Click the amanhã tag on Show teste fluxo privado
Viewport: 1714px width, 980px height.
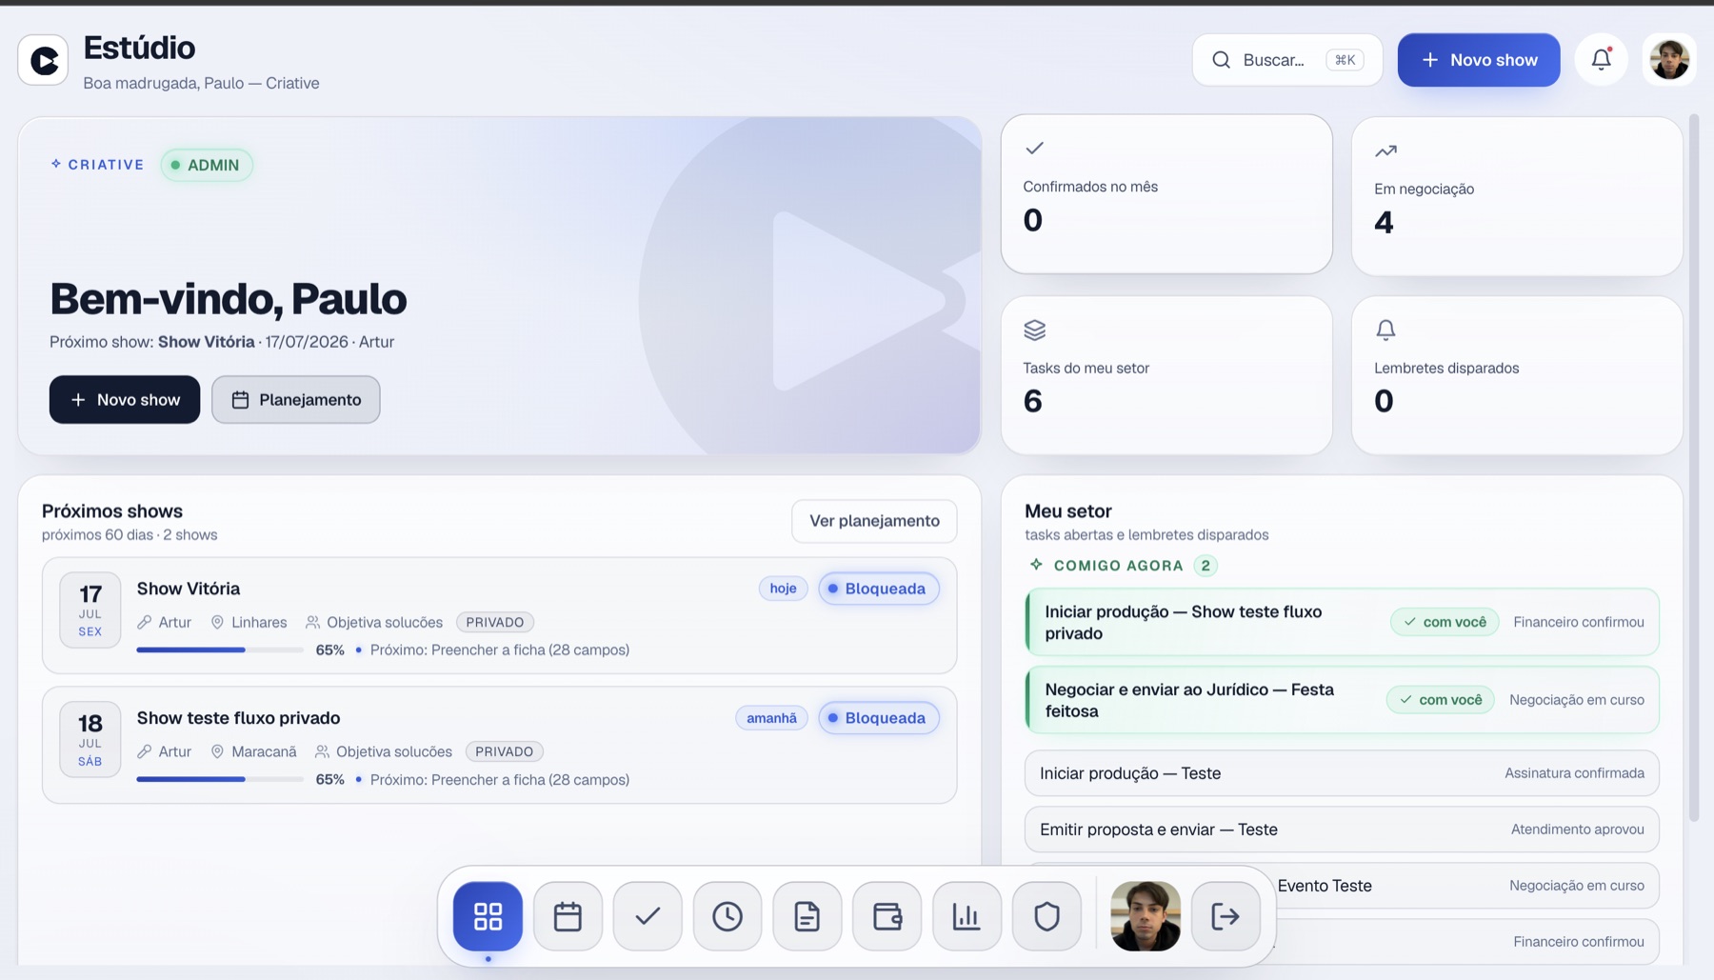(x=771, y=718)
